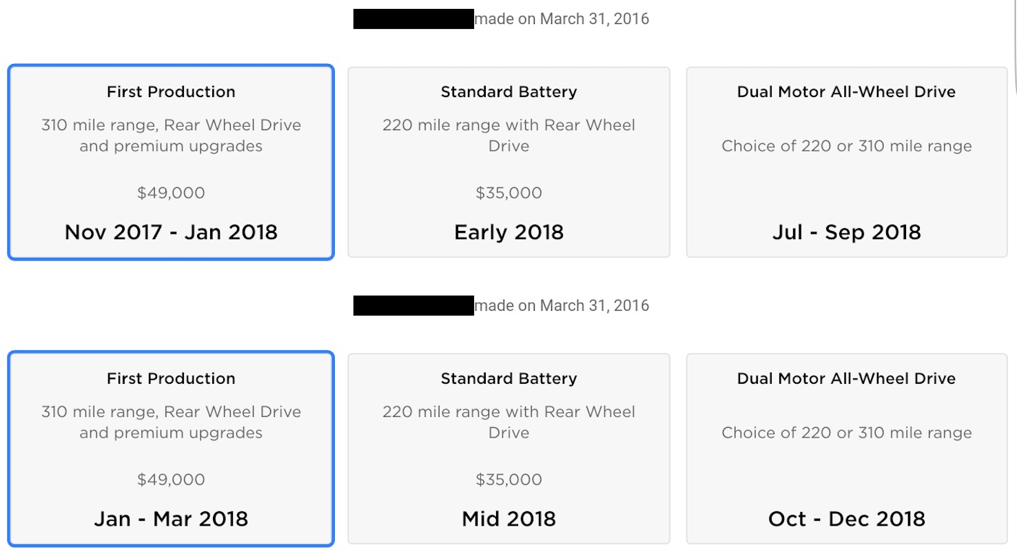Click the $49,000 price above Jan - Mar 2018
The image size is (1017, 554).
point(171,480)
